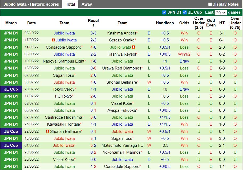Click red card icon beside Jubilo Iwata 17/09/22

tap(53, 40)
